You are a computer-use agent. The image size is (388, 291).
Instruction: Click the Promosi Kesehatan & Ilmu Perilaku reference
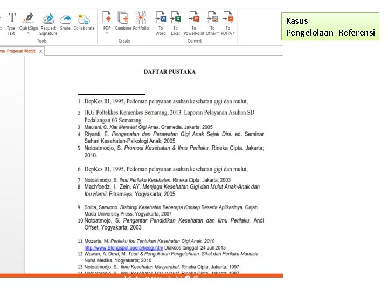coord(171,151)
